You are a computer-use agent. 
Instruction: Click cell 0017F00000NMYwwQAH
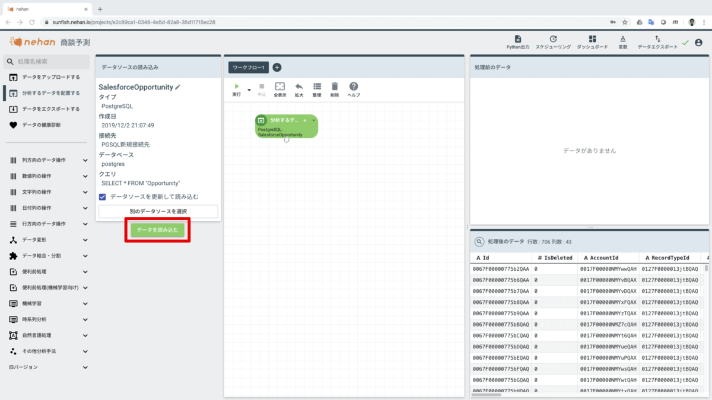pos(608,269)
